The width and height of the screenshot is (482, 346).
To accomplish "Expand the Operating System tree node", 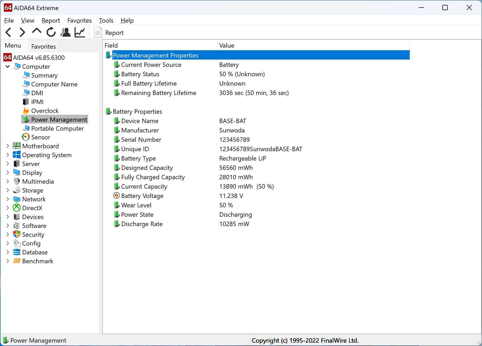I will (x=8, y=155).
